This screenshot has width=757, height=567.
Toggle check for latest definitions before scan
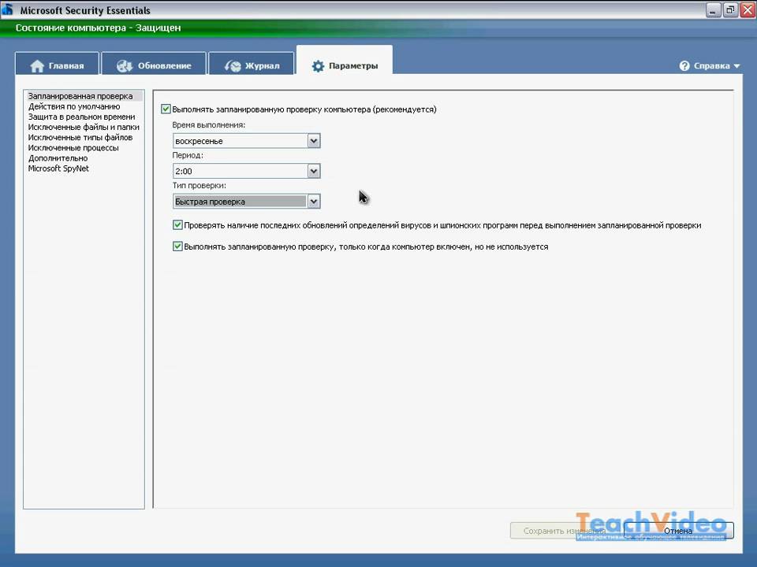(177, 224)
